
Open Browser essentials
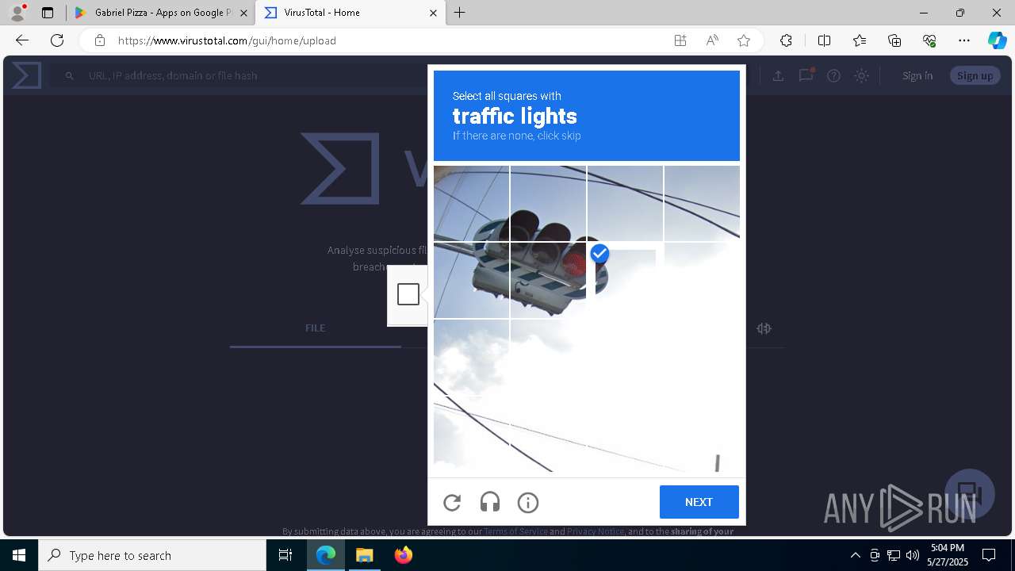point(929,40)
